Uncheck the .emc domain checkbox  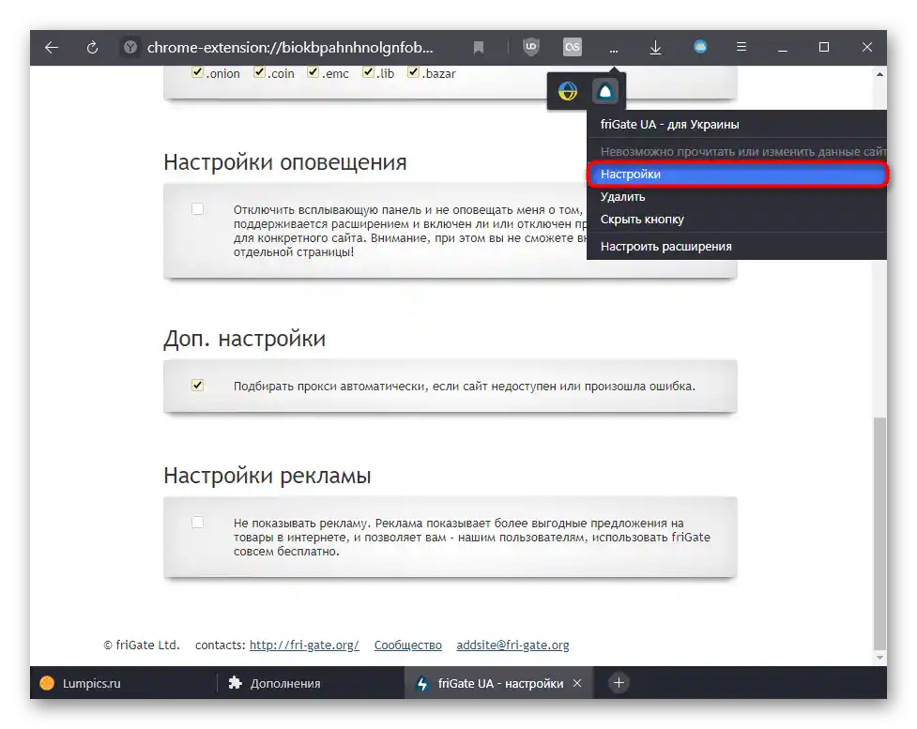tap(313, 72)
